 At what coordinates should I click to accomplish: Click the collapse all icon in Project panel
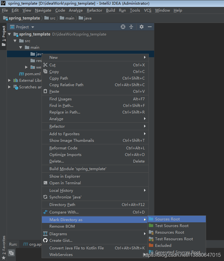click(x=131, y=27)
